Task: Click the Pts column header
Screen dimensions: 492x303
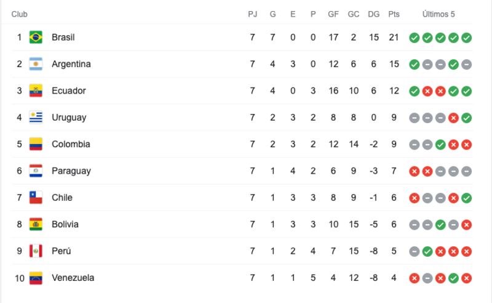Action: tap(394, 14)
